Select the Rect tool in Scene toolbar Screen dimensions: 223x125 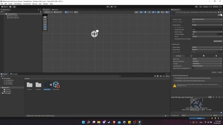pos(45,27)
